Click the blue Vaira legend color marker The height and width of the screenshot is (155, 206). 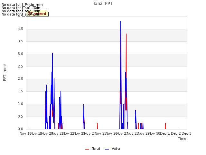click(107, 149)
